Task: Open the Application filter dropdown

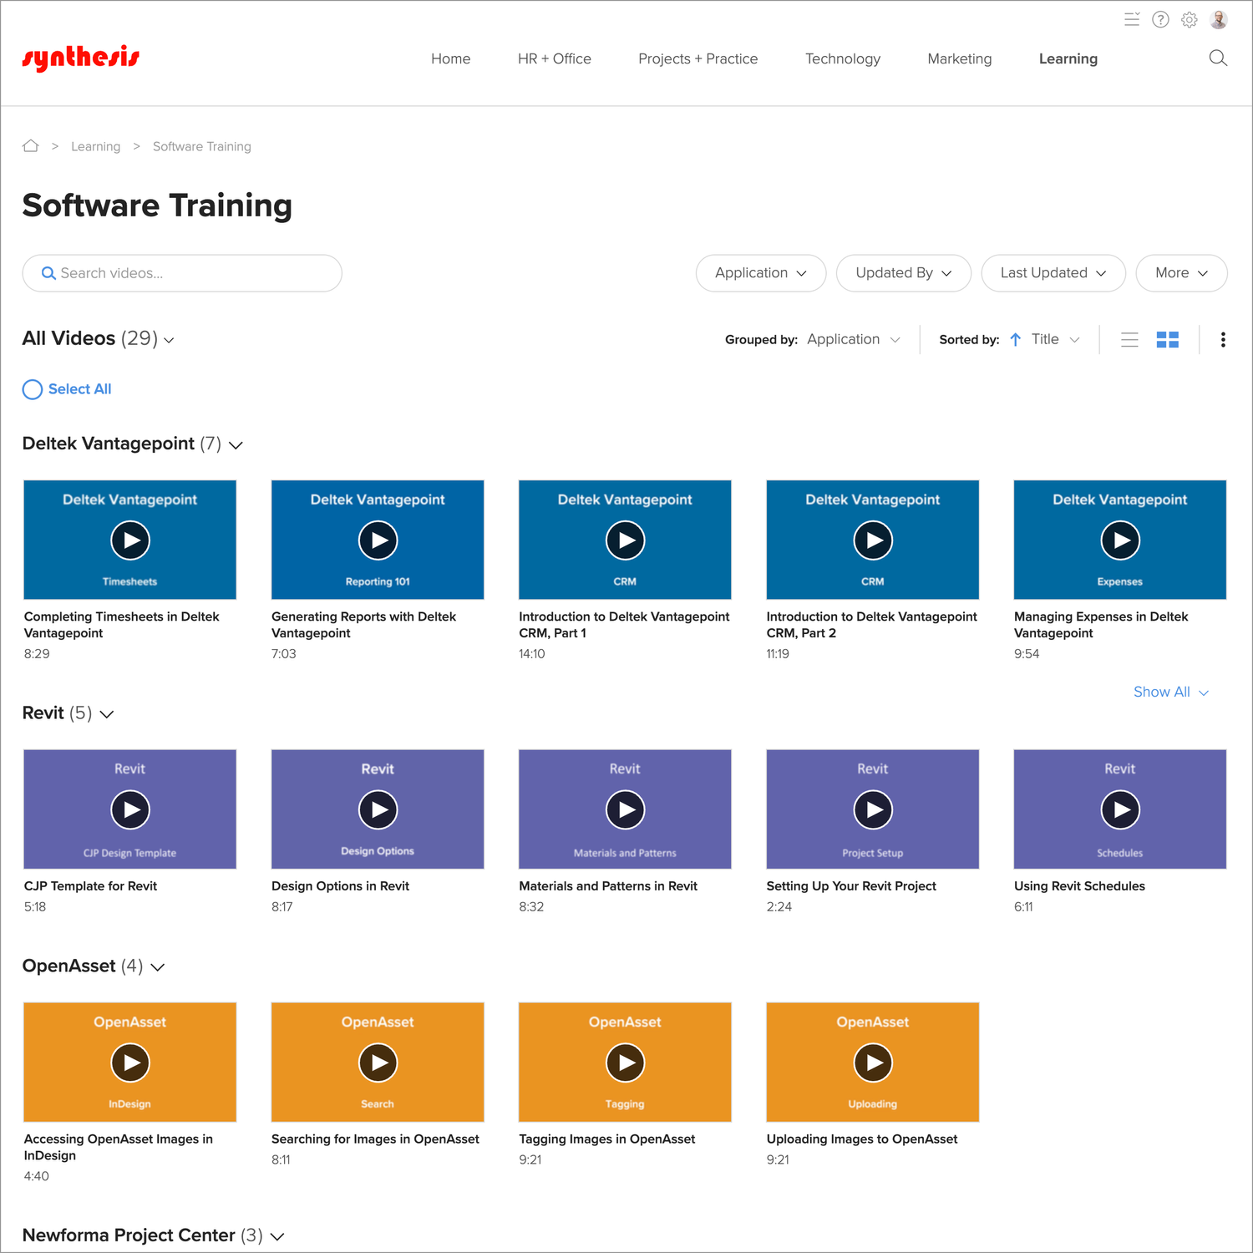Action: pyautogui.click(x=760, y=273)
